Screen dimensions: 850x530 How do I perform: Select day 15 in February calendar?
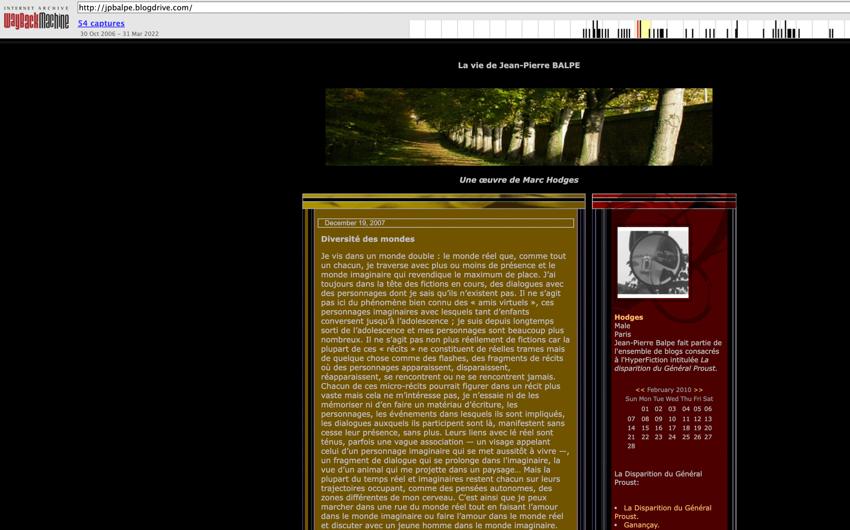645,428
